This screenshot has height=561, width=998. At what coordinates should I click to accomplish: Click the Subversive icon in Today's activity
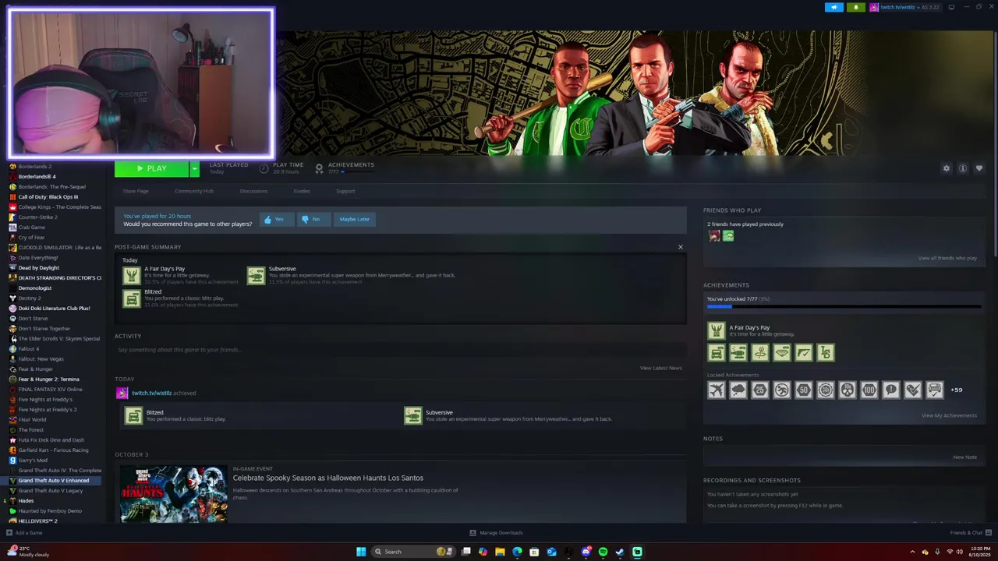click(413, 416)
